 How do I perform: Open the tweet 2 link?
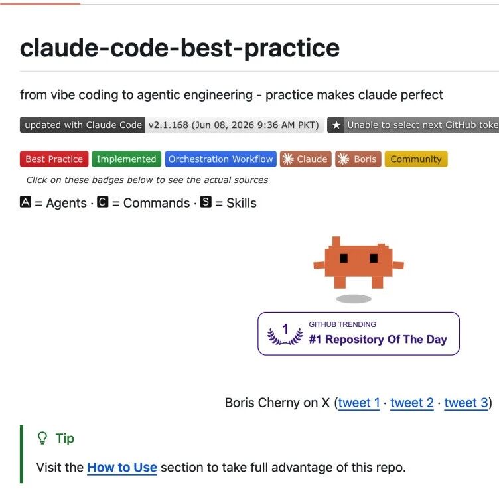[412, 403]
